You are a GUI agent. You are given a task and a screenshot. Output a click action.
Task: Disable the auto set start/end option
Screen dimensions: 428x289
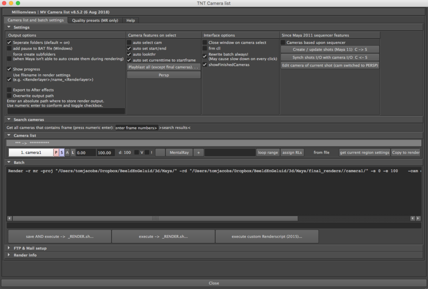tap(129, 48)
